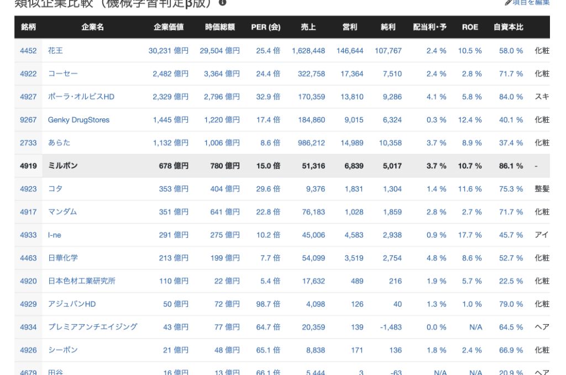Open stock code 4926 link
The height and width of the screenshot is (375, 566).
coord(28,350)
